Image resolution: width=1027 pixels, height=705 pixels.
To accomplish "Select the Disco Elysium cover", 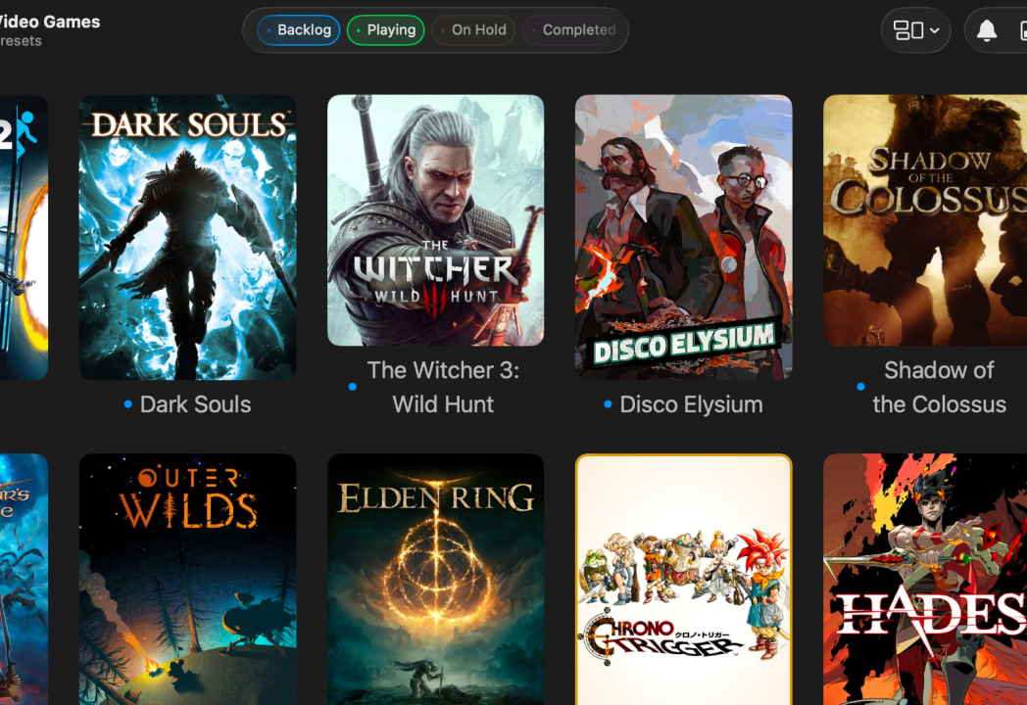I will tap(684, 237).
